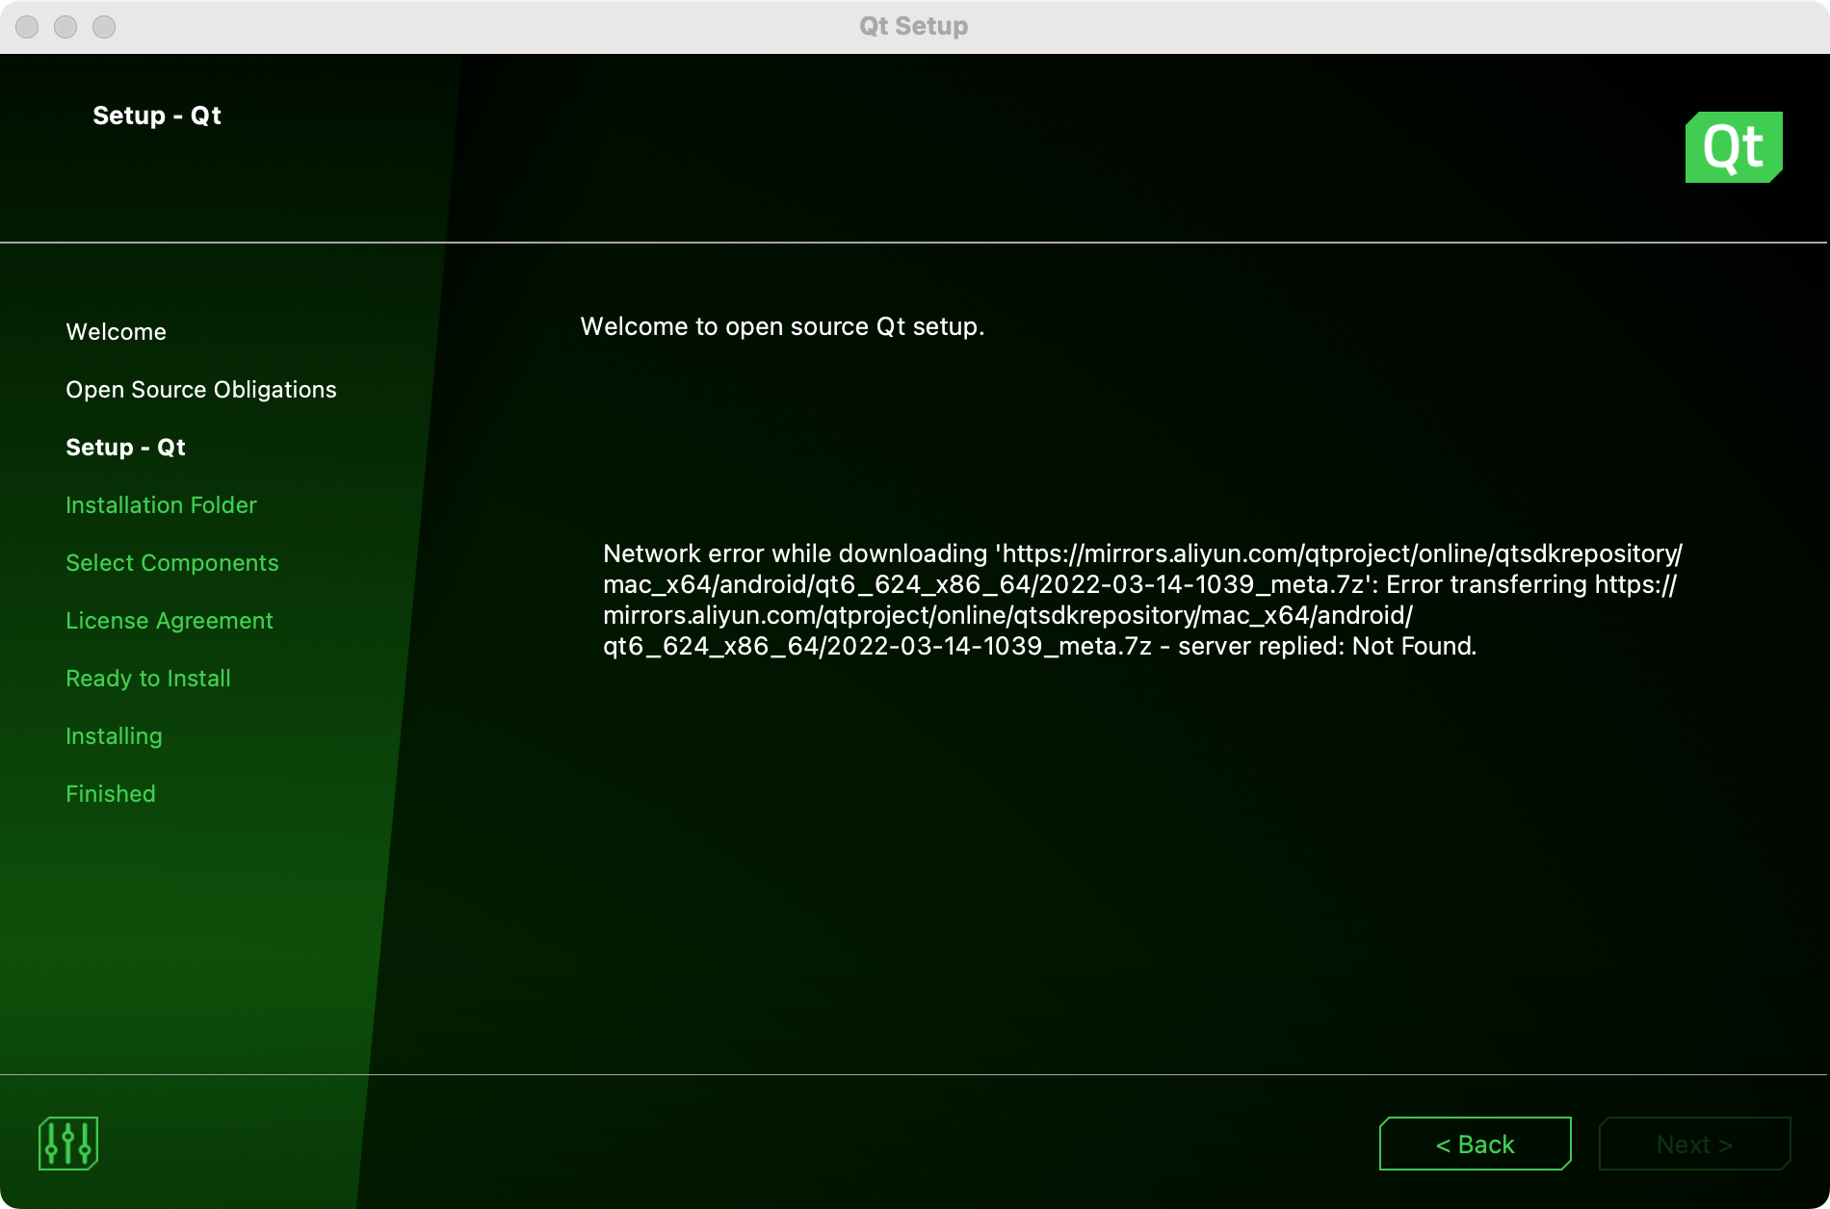Screen dimensions: 1830x1209
Task: Click the Setup - Qt page header title
Action: 157,116
